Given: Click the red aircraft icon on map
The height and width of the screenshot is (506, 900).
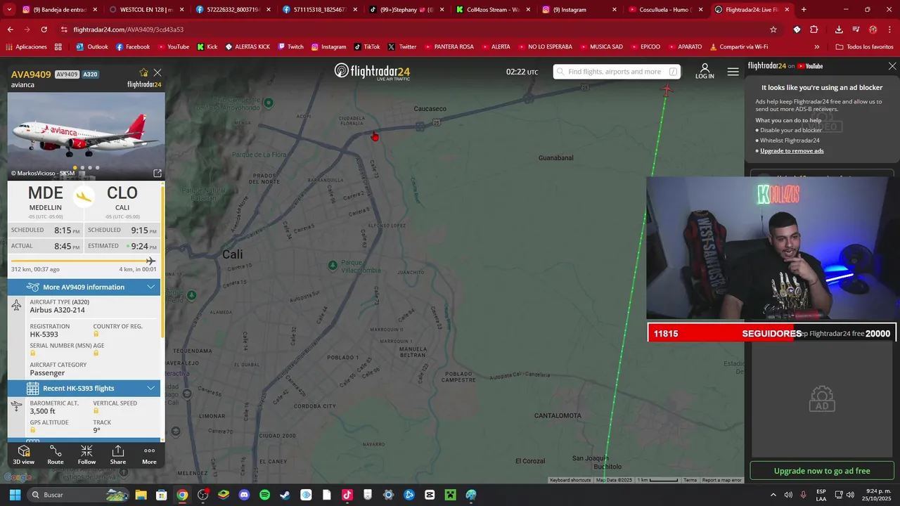Looking at the screenshot, I should pos(667,89).
